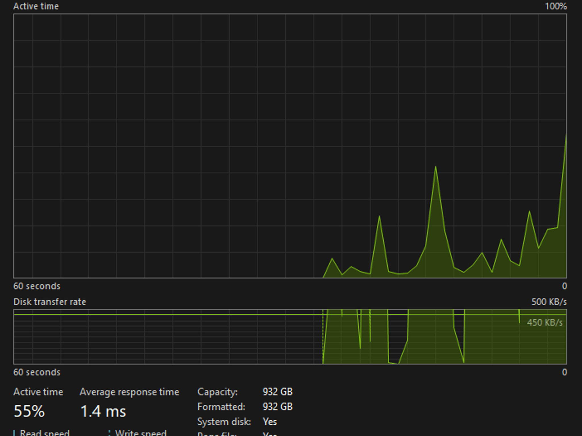Click the Write speed label
Image resolution: width=582 pixels, height=436 pixels.
click(x=141, y=433)
